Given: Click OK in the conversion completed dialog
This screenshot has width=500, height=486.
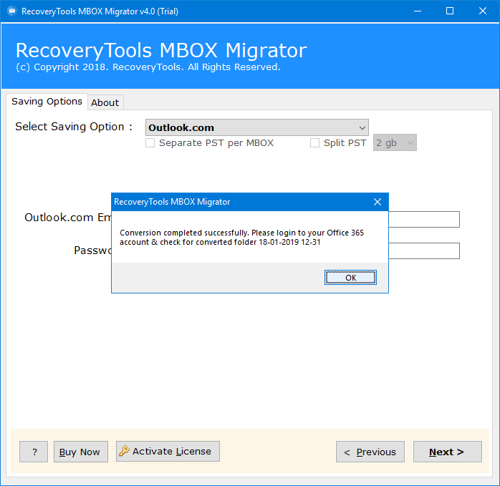Looking at the screenshot, I should coord(350,277).
